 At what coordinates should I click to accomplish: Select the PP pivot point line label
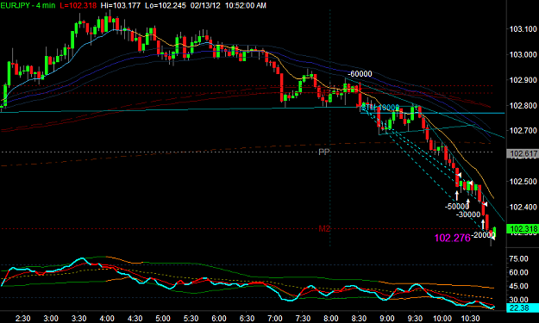click(323, 152)
